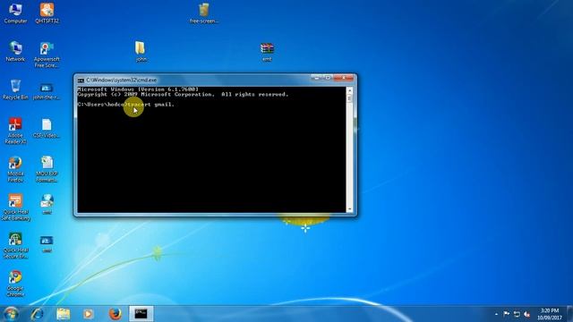Open cmd.exe system menu icon in title bar
Screen dimensions: 573x322
point(81,80)
